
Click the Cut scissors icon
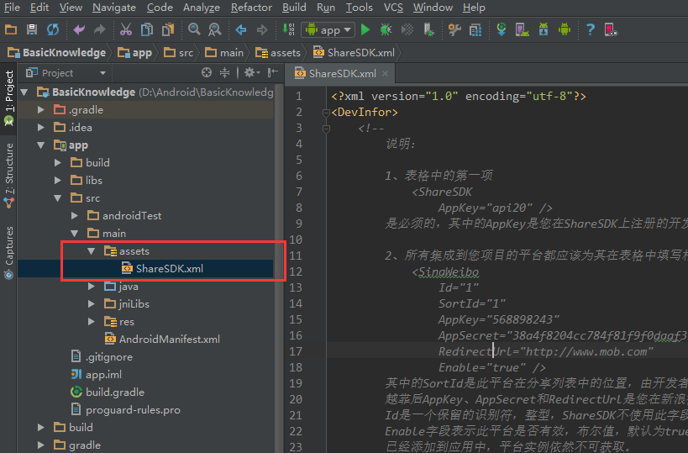coord(125,30)
